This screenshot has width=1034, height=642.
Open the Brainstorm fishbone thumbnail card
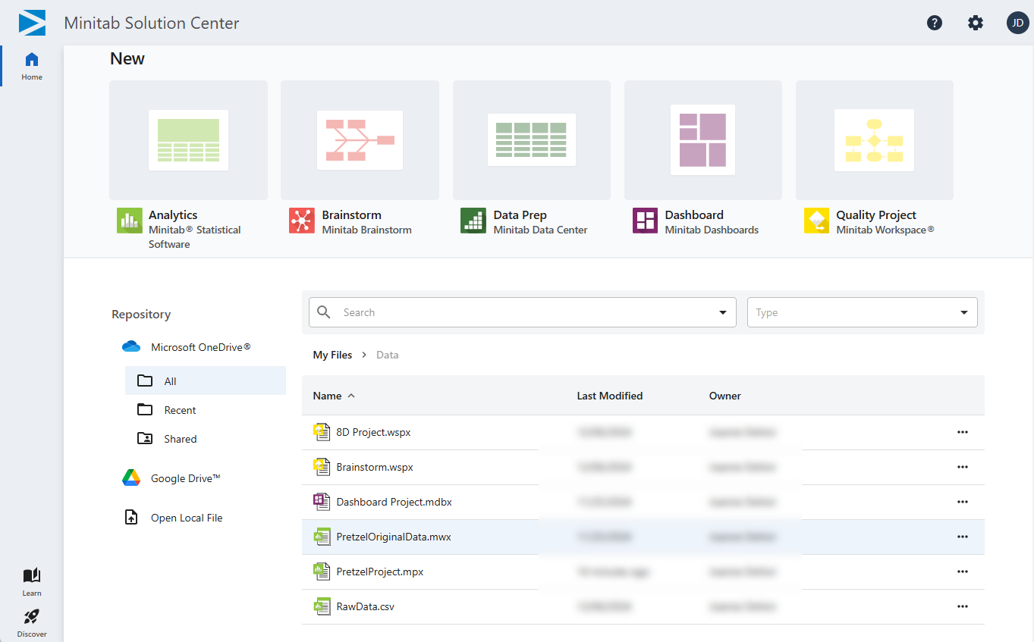(x=360, y=140)
